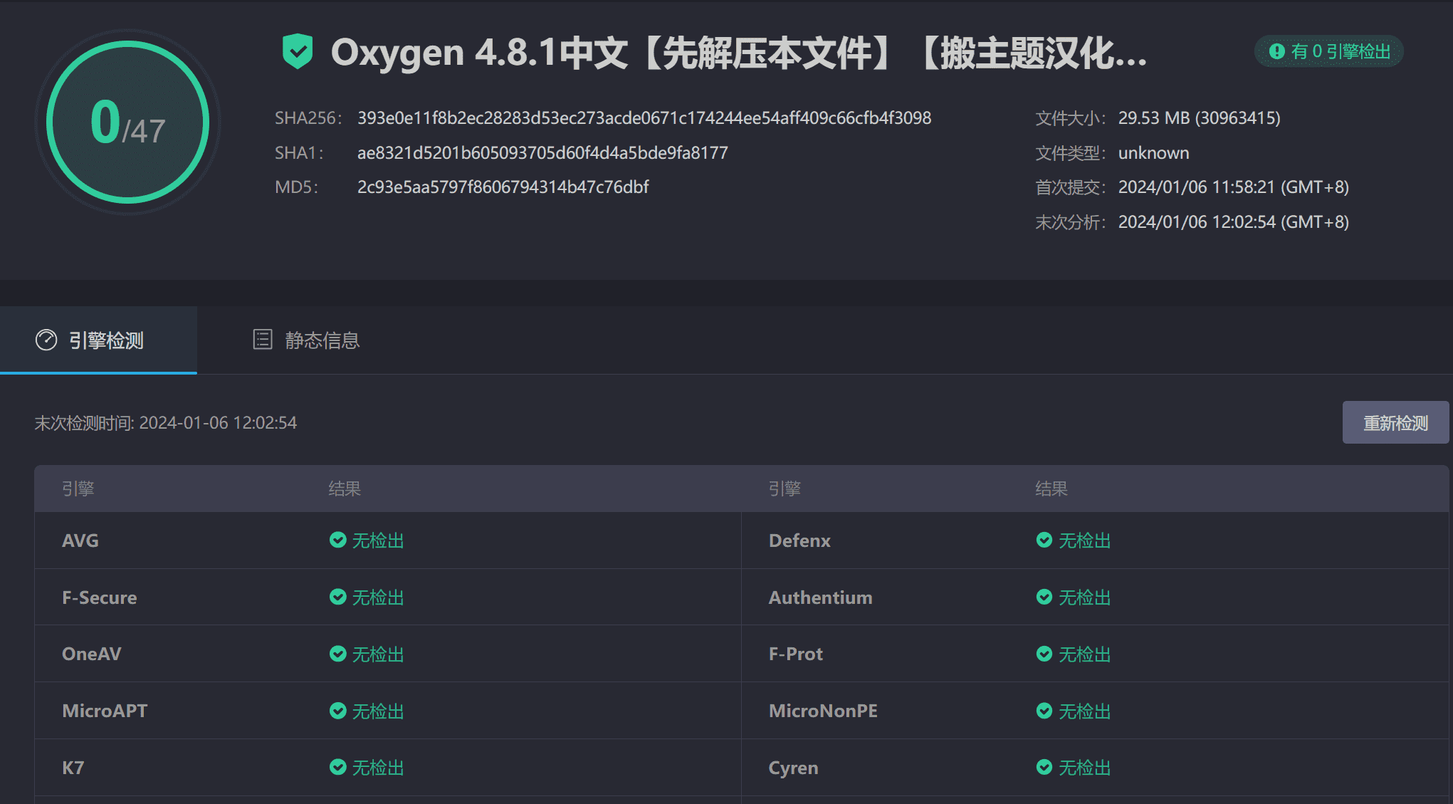Switch to the 静态信息 tab
The image size is (1453, 804).
coord(307,340)
